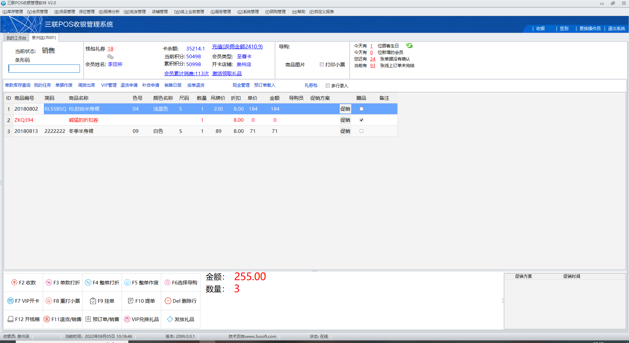This screenshot has width=629, height=343.
Task: Click the 93 unfinished online orders count
Action: [373, 65]
